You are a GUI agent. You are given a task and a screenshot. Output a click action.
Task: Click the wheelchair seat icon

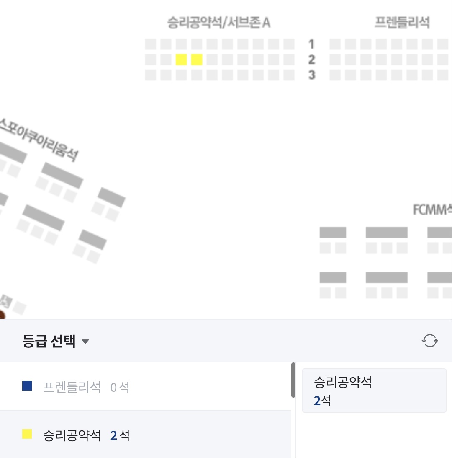(x=6, y=301)
